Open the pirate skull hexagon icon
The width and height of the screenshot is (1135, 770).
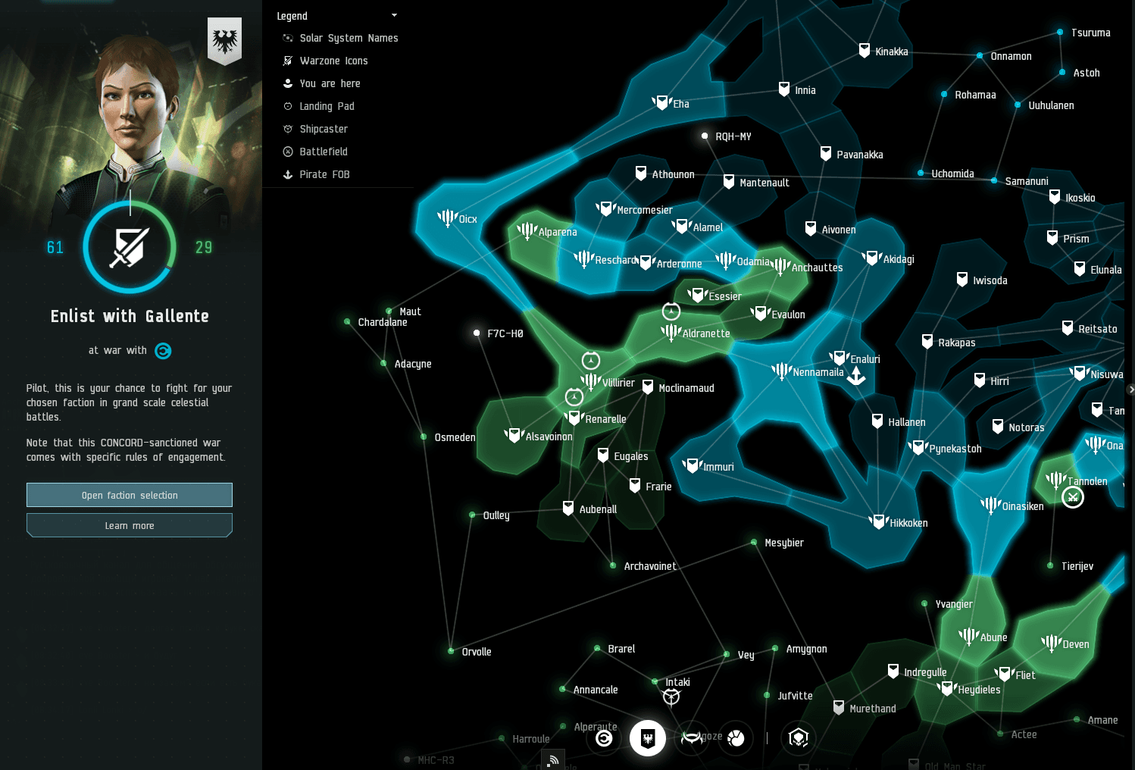tap(799, 737)
